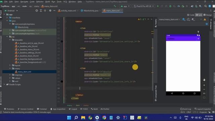
Task: Expand the mipmap folder
Action: pos(10,75)
